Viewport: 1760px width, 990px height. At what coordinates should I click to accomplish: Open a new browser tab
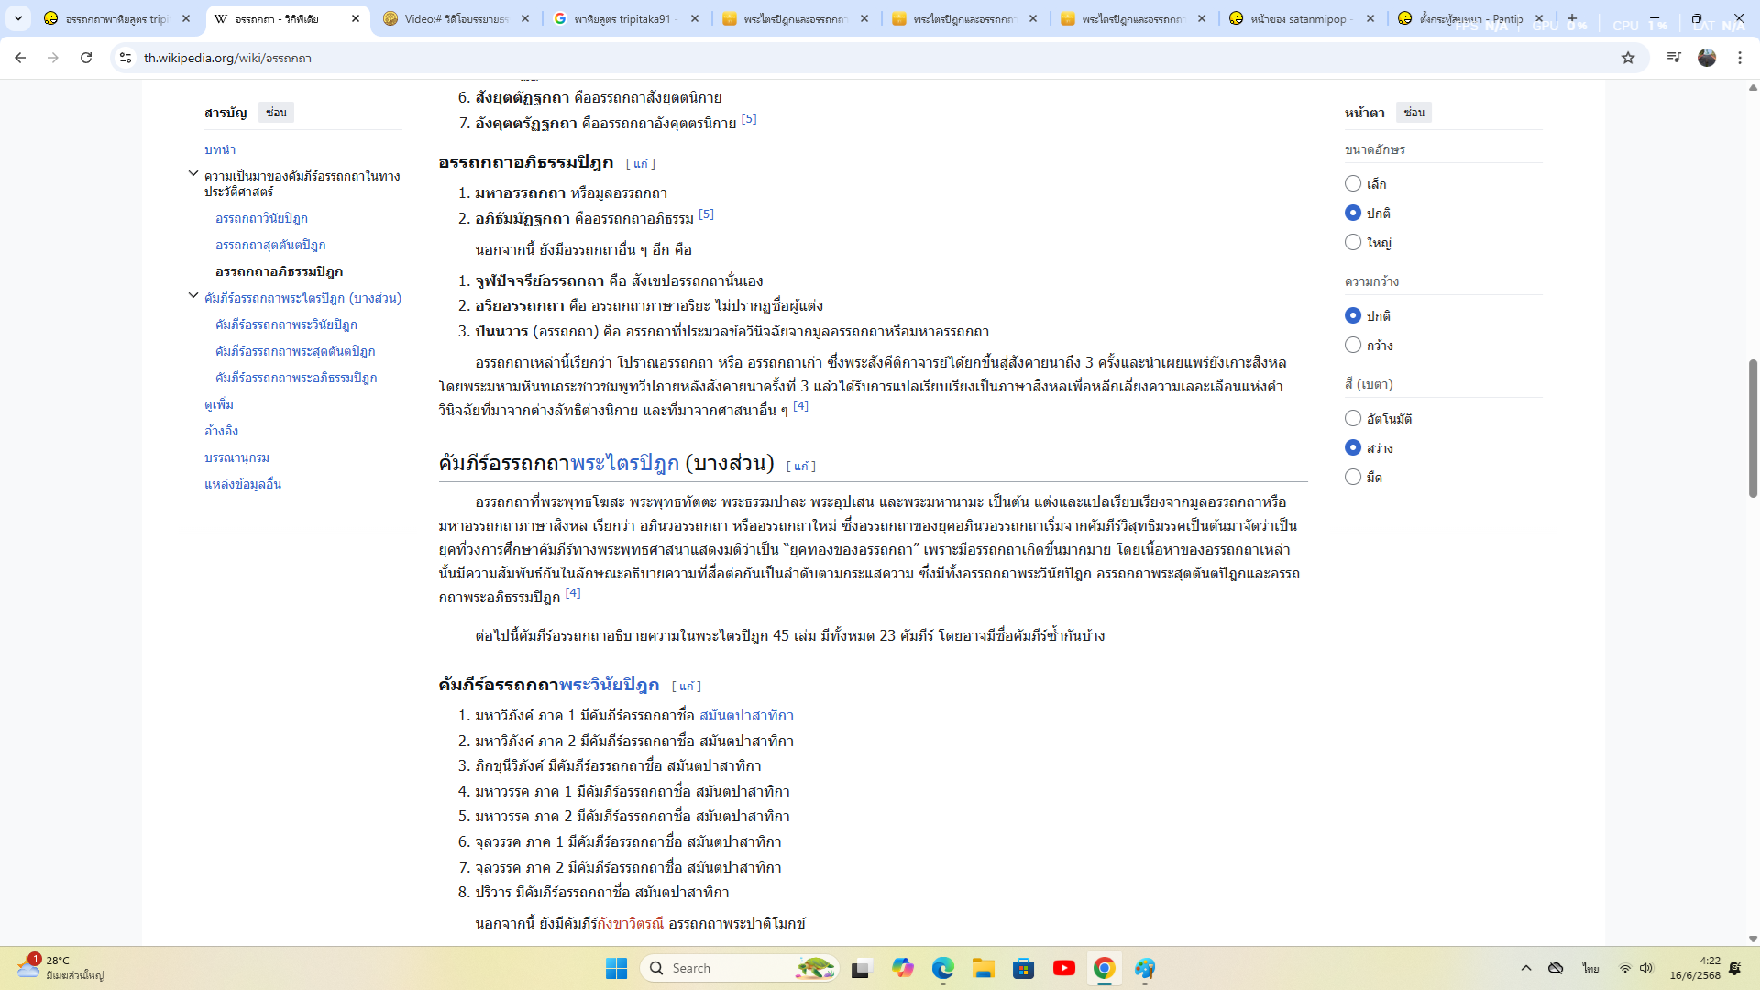(1572, 18)
